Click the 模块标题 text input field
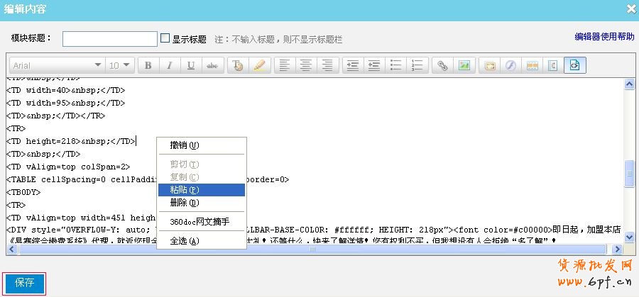This screenshot has height=297, width=639. click(109, 39)
